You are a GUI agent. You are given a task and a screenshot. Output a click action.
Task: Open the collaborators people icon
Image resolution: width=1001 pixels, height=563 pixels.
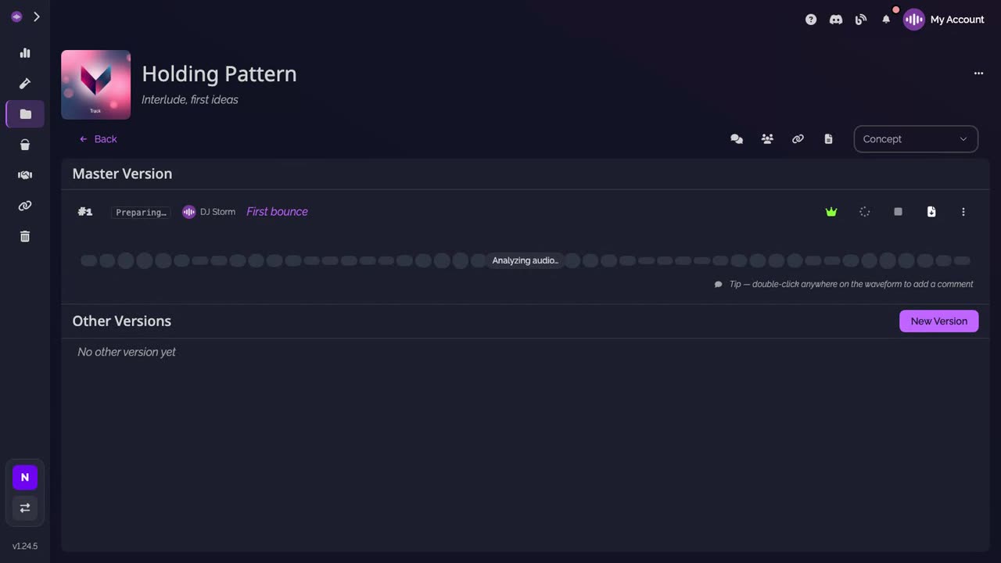(767, 139)
